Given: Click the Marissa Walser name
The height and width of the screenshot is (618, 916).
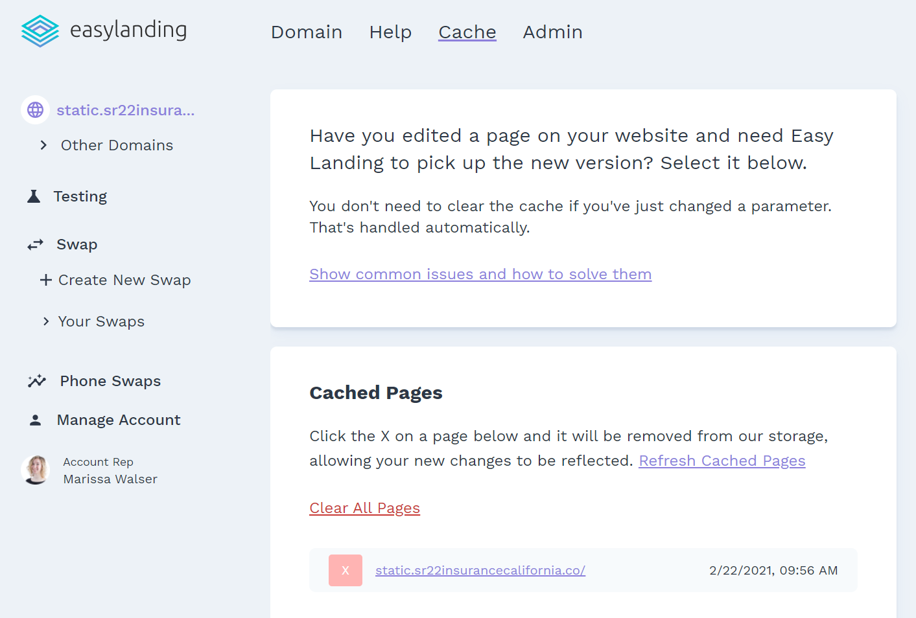Looking at the screenshot, I should coord(110,479).
